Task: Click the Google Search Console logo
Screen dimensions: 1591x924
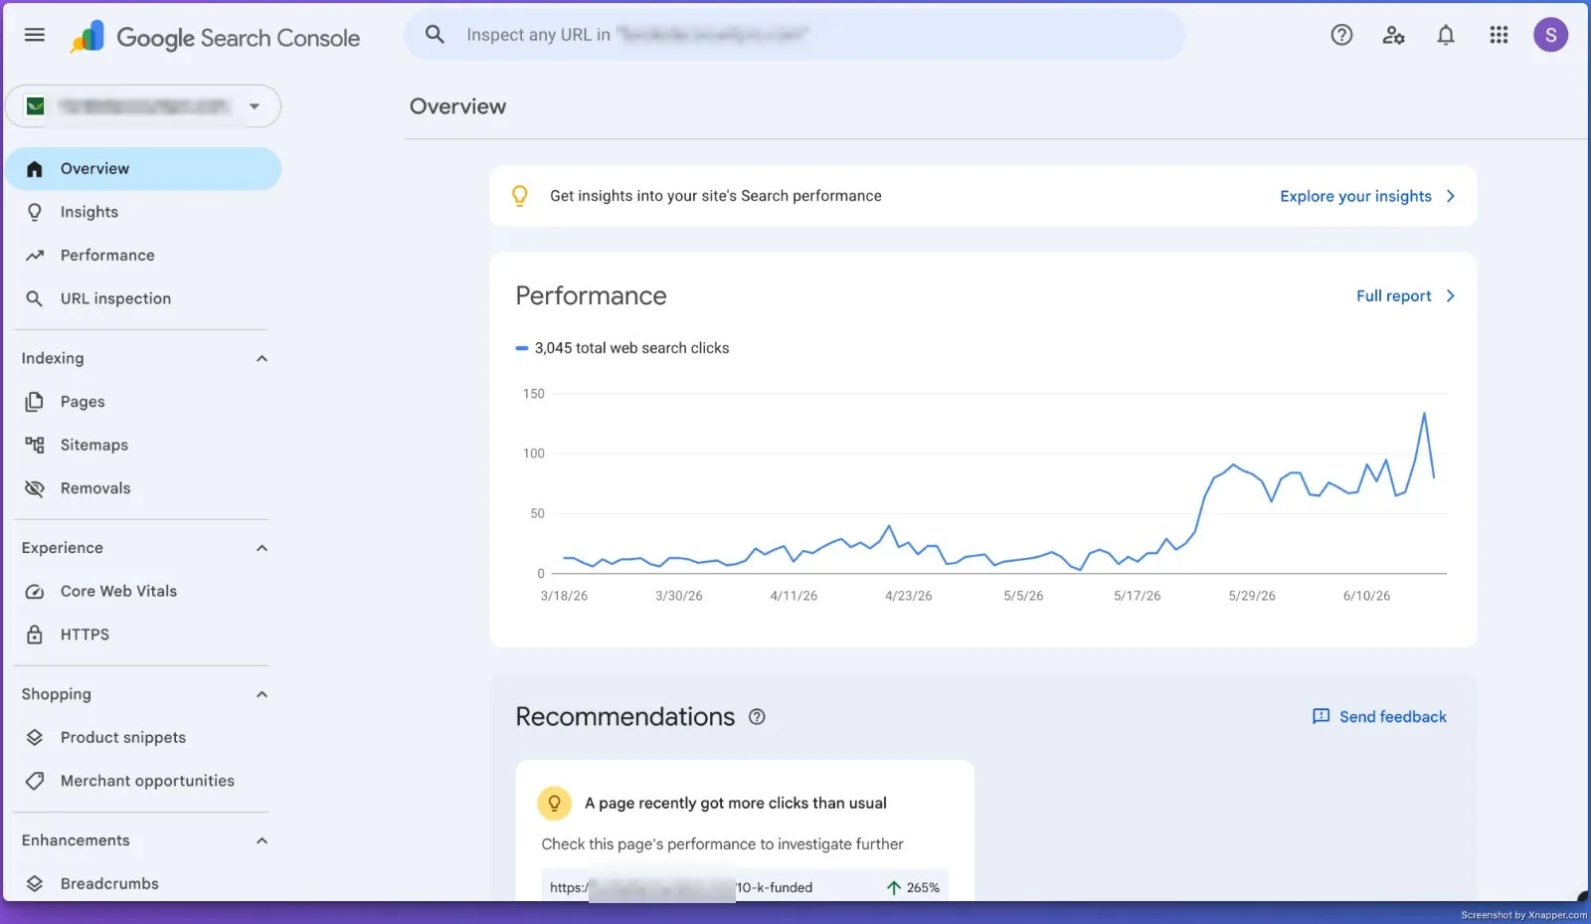Action: point(215,37)
